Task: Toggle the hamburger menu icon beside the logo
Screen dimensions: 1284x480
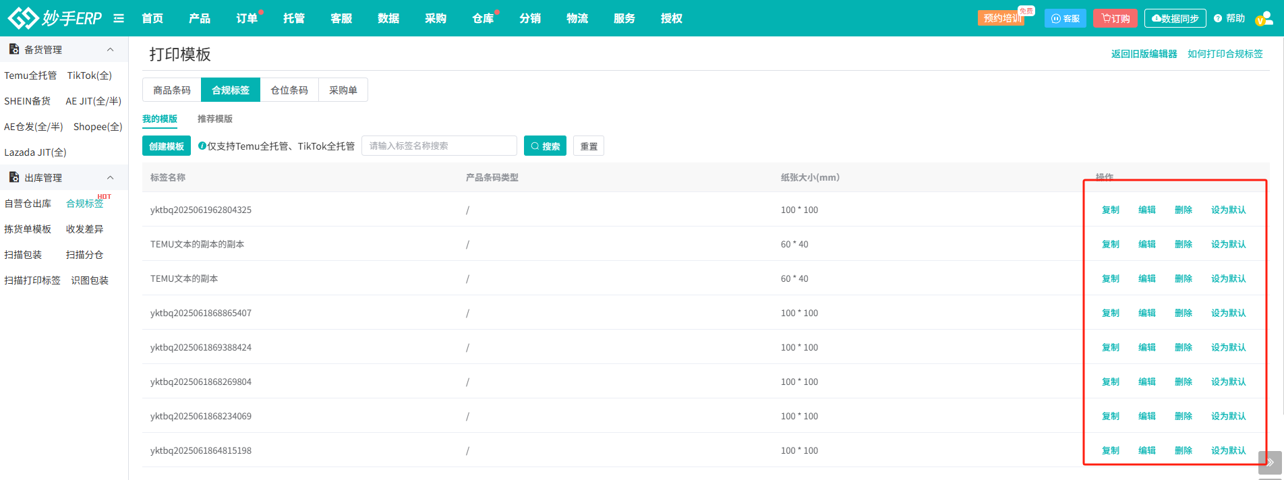Action: pos(119,18)
